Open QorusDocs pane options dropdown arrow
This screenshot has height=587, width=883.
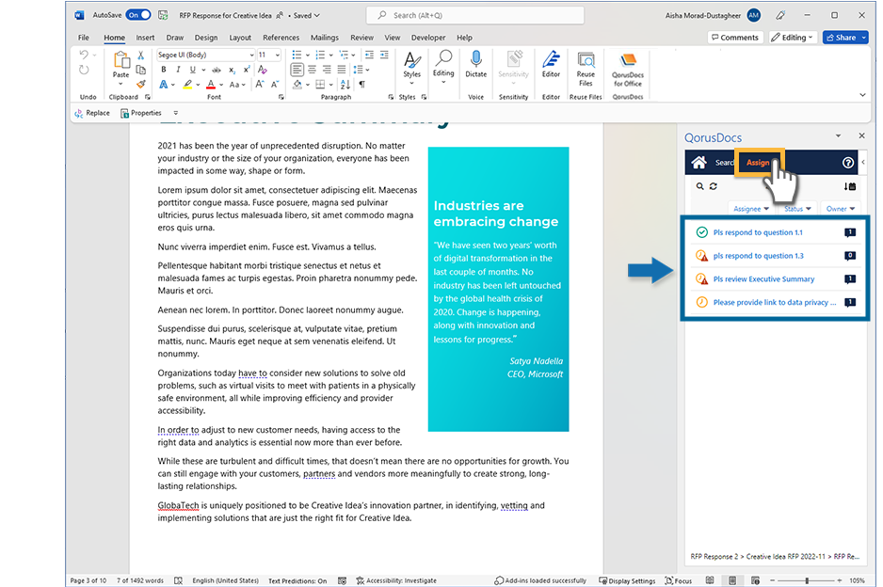pos(838,135)
